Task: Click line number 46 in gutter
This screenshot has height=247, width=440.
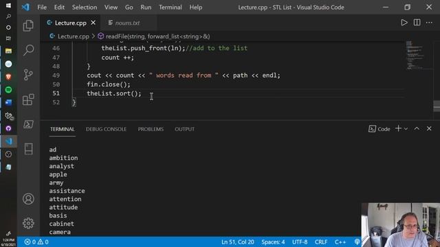Action: click(56, 48)
